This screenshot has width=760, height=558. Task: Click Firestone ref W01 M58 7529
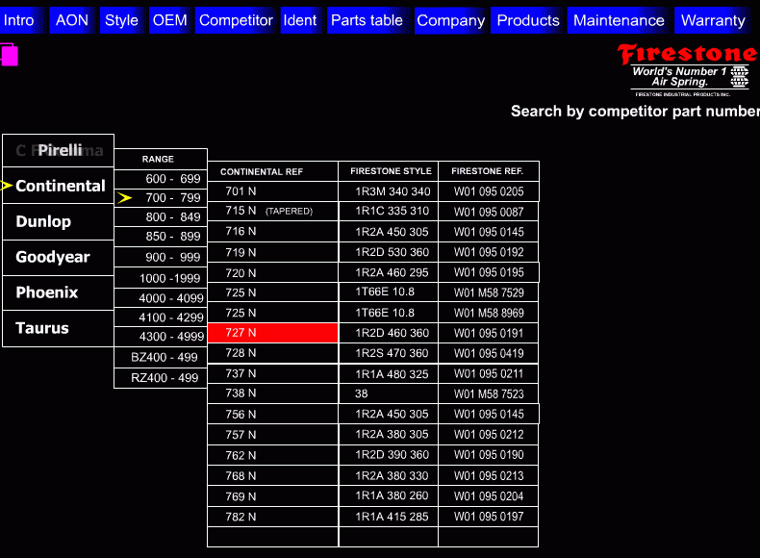point(489,292)
